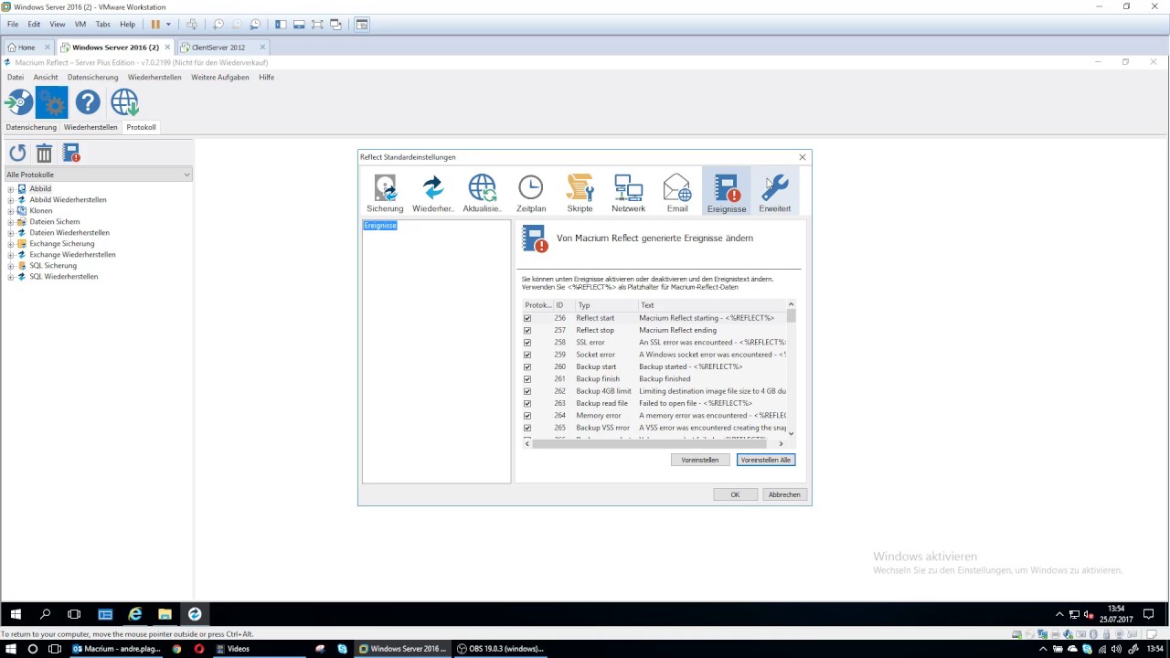Open Macrium Reflect taskbar icon in VM
Viewport: 1170px width, 658px height.
point(194,614)
